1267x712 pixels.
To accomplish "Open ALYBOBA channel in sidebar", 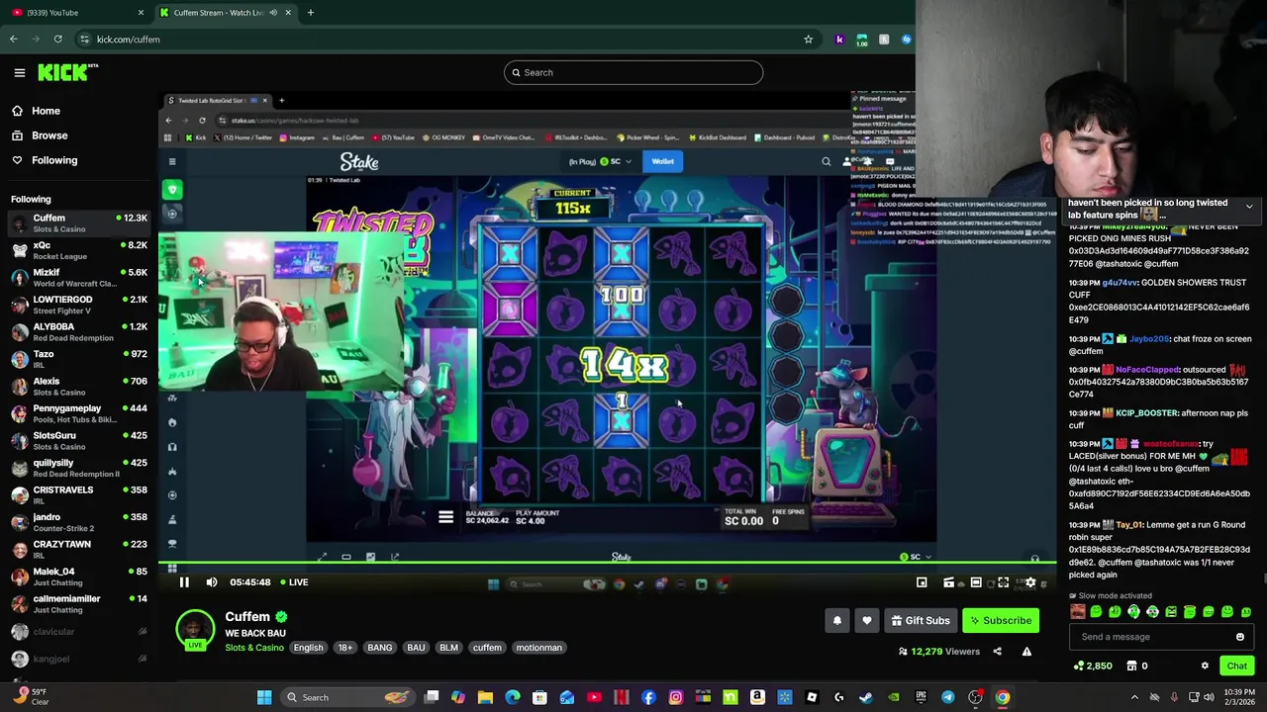I will pos(79,331).
